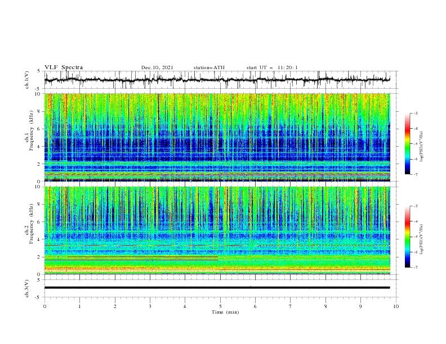Click the horizontal emission line near 2 kHz in ch.2
The height and width of the screenshot is (344, 446).
[131, 256]
